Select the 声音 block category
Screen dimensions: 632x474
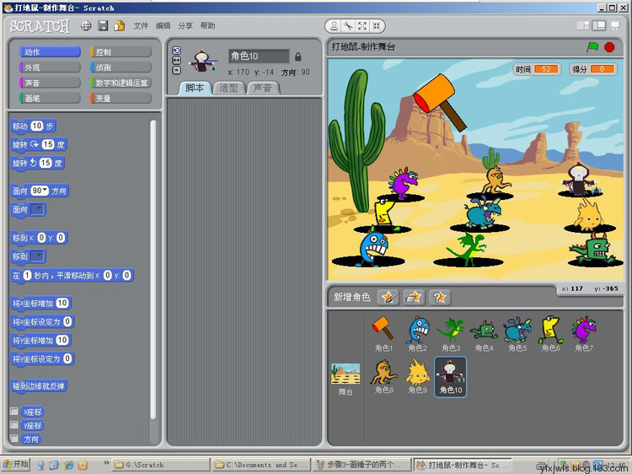click(50, 83)
